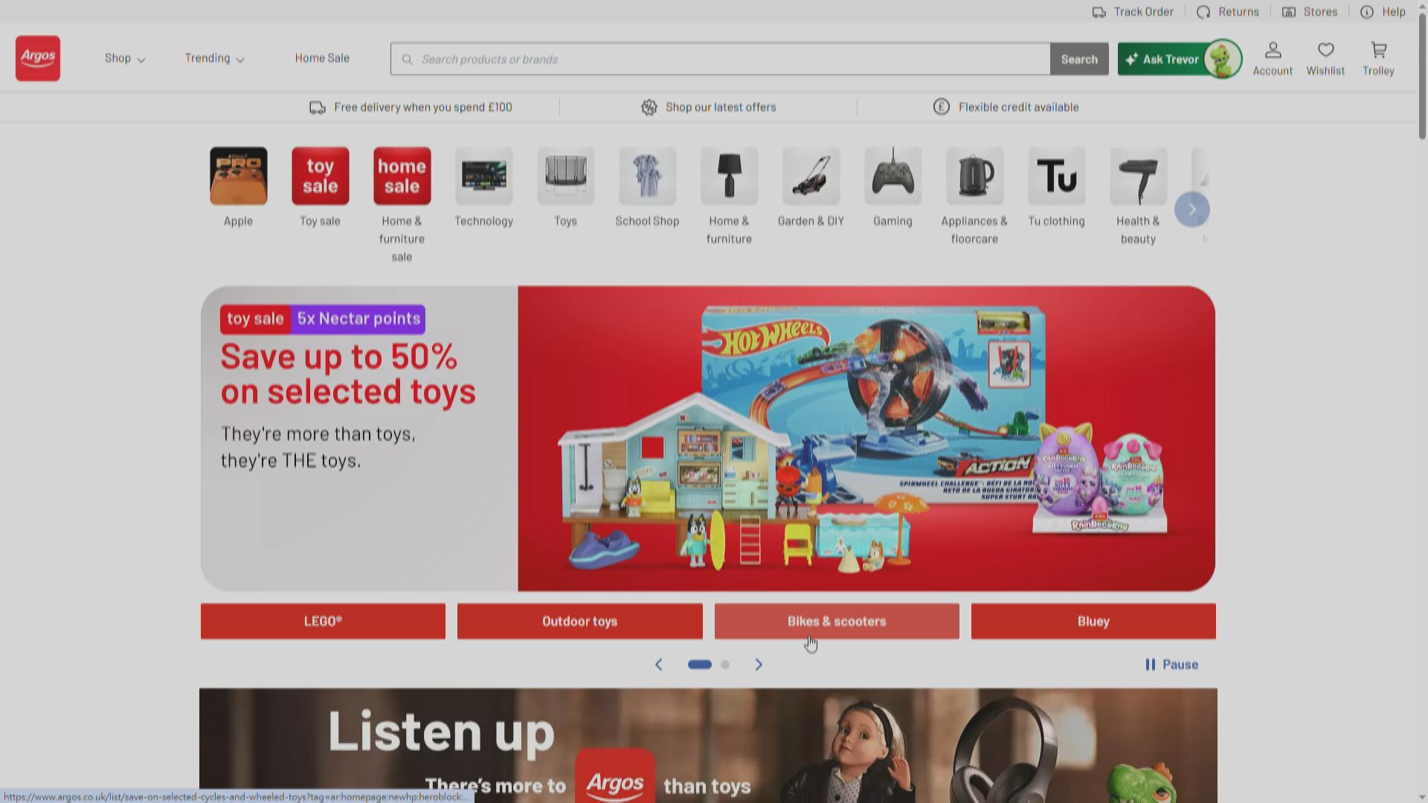1428x803 pixels.
Task: Click the Bikes & scooters button
Action: [837, 621]
